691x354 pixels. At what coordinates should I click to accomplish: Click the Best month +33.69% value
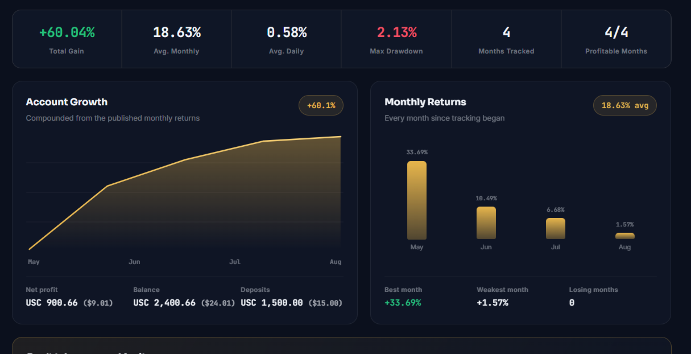[403, 303]
